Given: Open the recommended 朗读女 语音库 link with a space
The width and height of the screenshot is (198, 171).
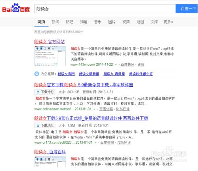Looking at the screenshot, I should pos(114,74).
